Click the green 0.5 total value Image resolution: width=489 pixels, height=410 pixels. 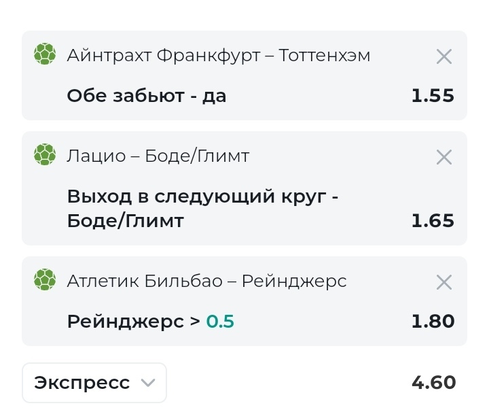(x=220, y=322)
